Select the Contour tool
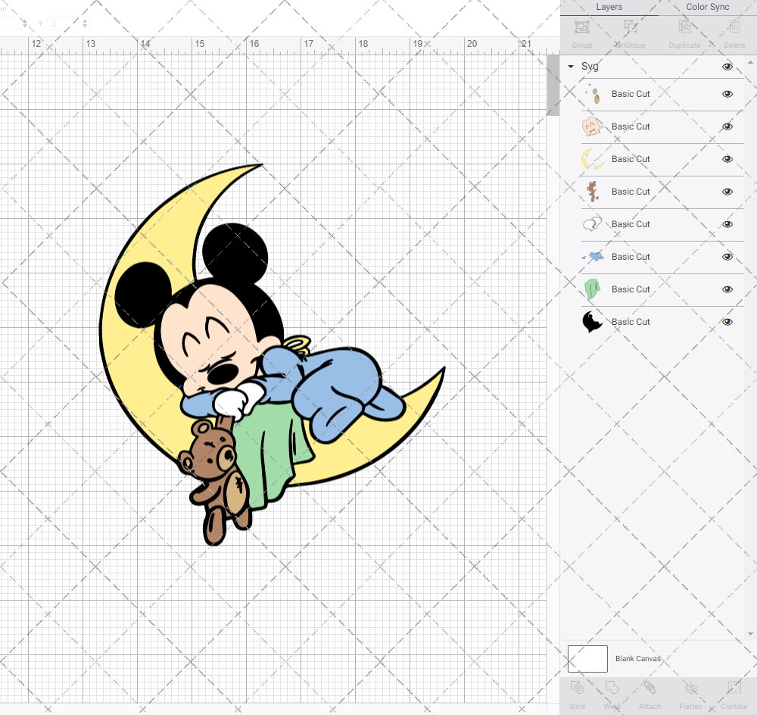This screenshot has height=715, width=757. pos(734,688)
